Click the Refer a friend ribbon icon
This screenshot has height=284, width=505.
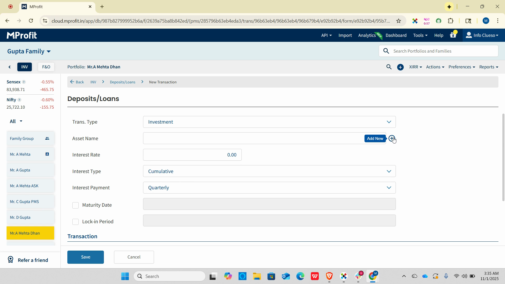tap(11, 260)
